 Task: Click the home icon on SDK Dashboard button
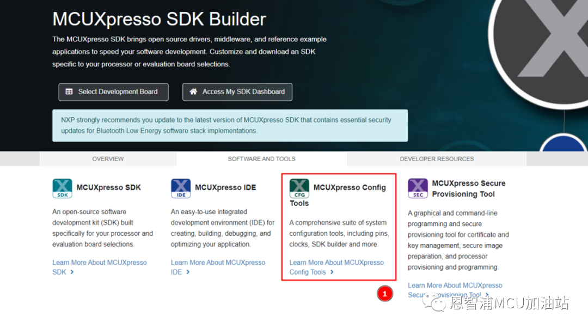point(193,92)
